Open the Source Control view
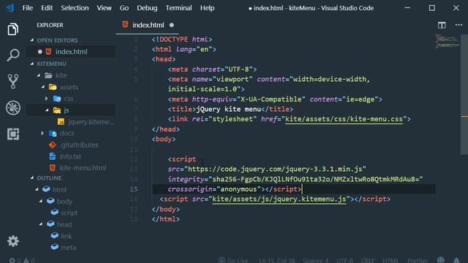This screenshot has height=263, width=468. [13, 81]
